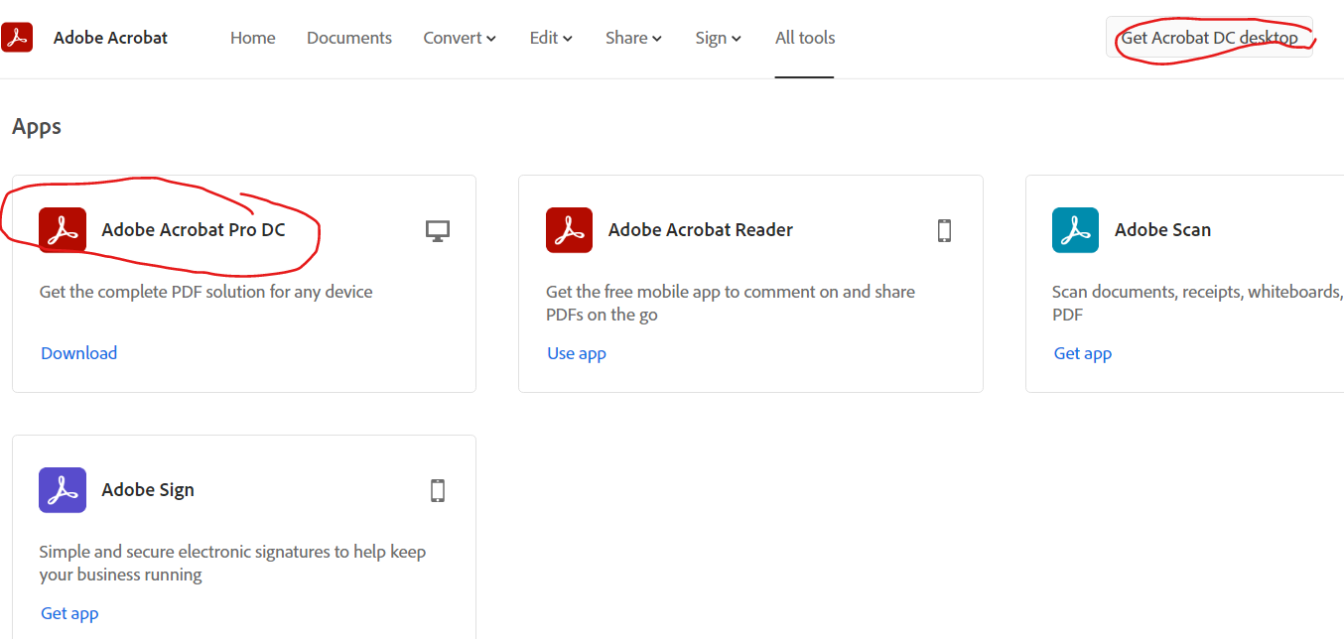
Task: Open the Edit dropdown menu
Action: click(551, 38)
